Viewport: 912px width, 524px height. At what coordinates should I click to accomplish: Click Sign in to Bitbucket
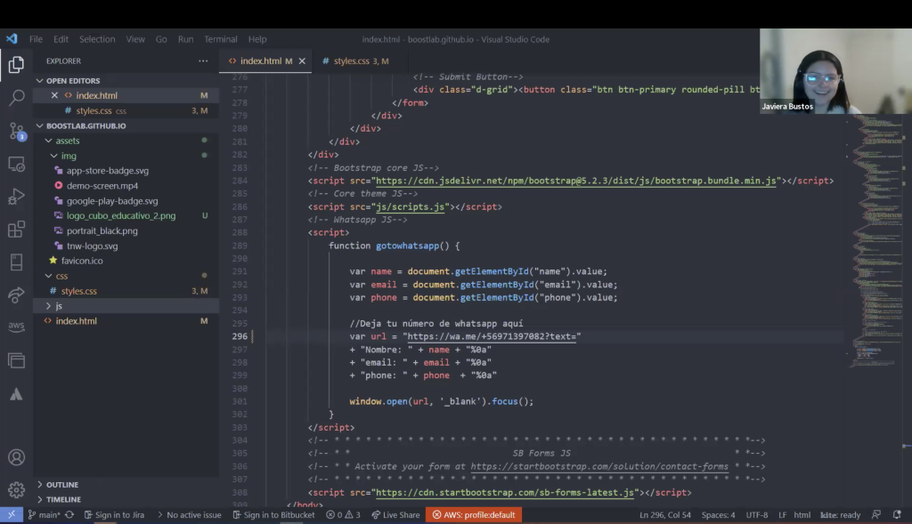click(274, 515)
